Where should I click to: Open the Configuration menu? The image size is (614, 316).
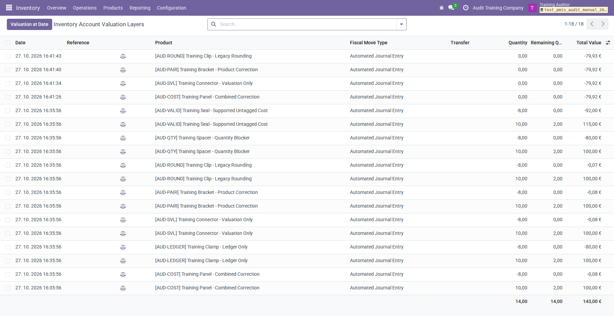[172, 8]
